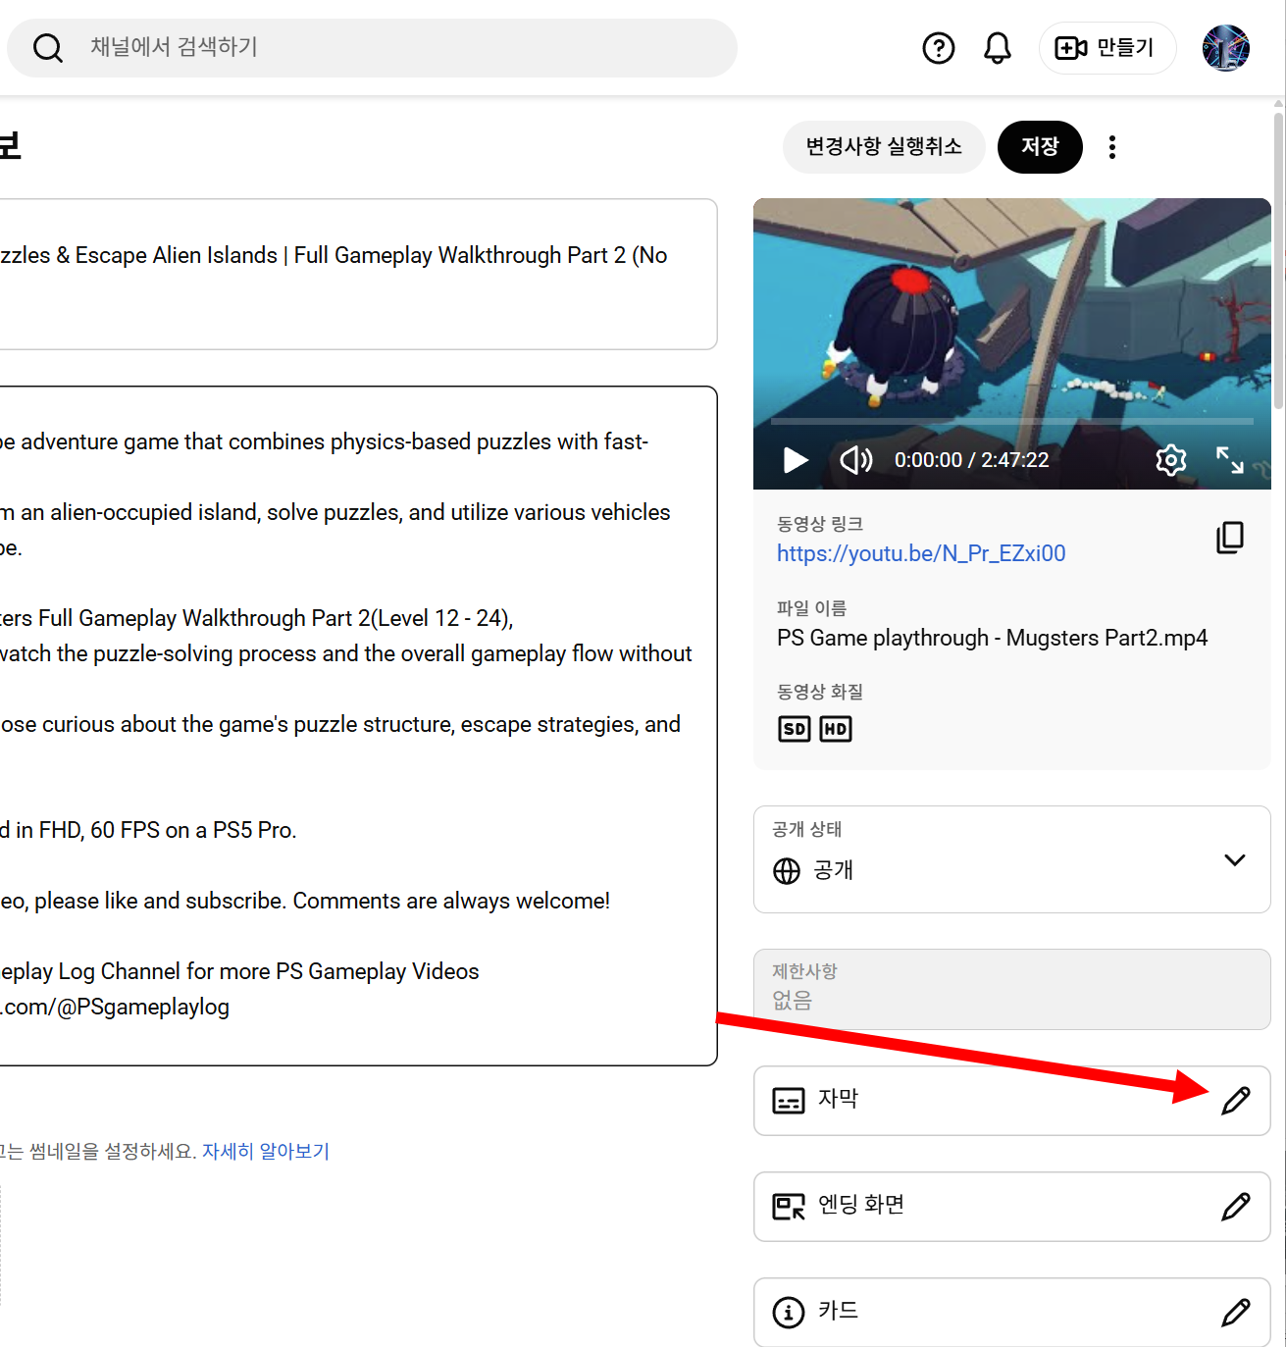1286x1347 pixels.
Task: Click the search magnifier icon
Action: coord(47,47)
